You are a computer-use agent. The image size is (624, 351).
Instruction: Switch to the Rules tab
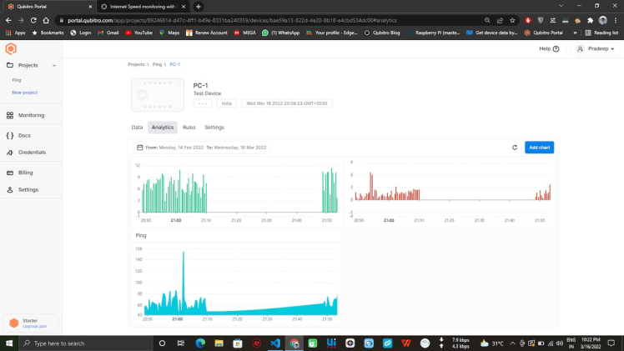click(189, 128)
